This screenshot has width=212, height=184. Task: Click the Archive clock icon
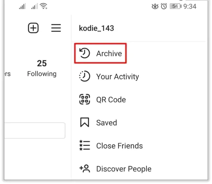85,53
